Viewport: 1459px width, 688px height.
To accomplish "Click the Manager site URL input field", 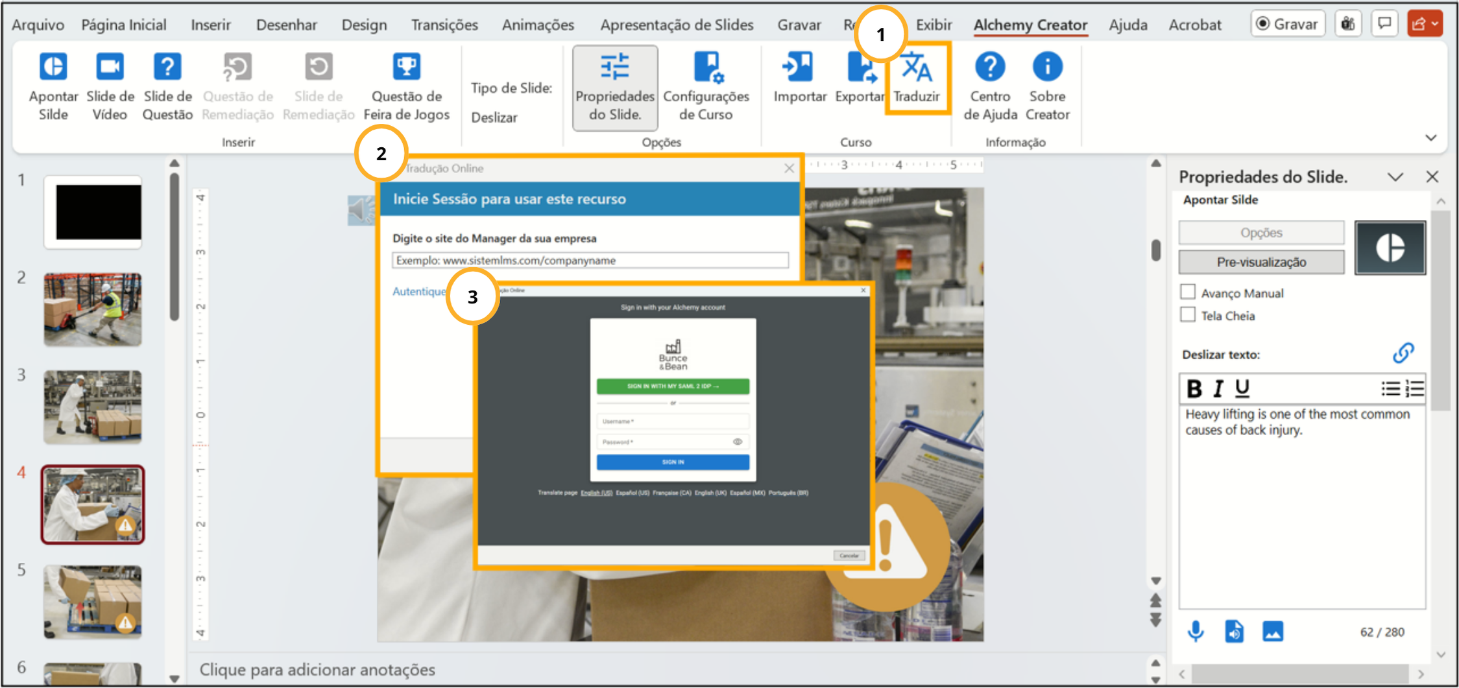I will (590, 261).
